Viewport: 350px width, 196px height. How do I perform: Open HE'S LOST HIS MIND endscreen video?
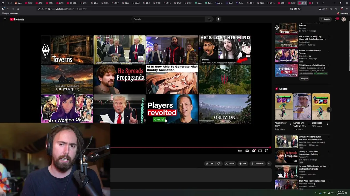(x=225, y=50)
